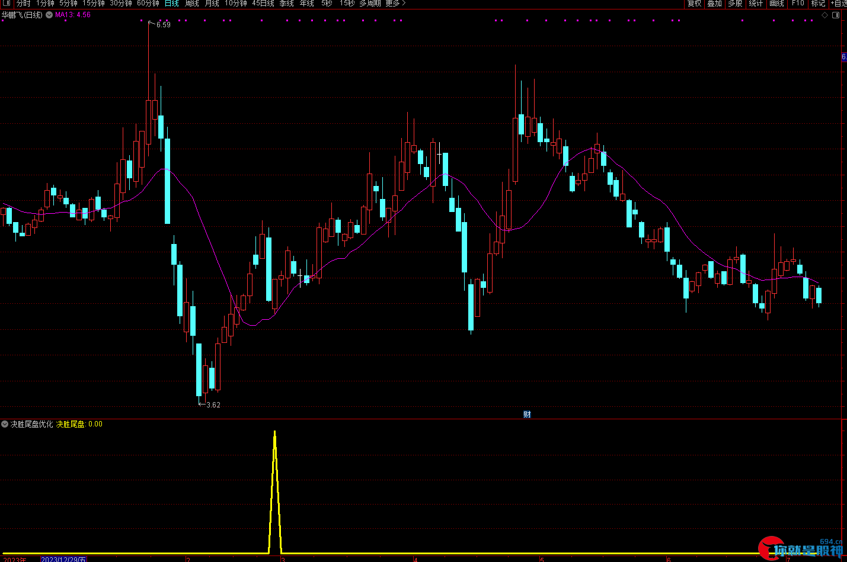Select the 1分钟 period tab
Screen dimensions: 847x562
[x=45, y=3]
